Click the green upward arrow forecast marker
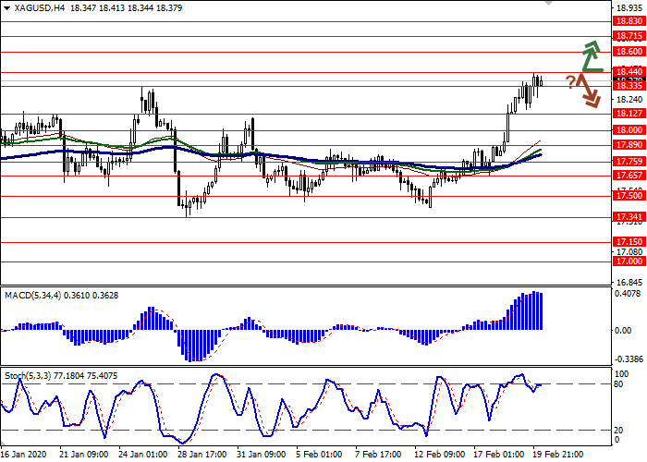 pyautogui.click(x=591, y=55)
